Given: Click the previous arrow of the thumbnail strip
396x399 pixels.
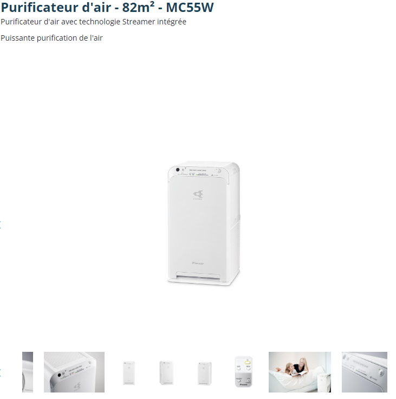Looking at the screenshot, I should 1,372.
